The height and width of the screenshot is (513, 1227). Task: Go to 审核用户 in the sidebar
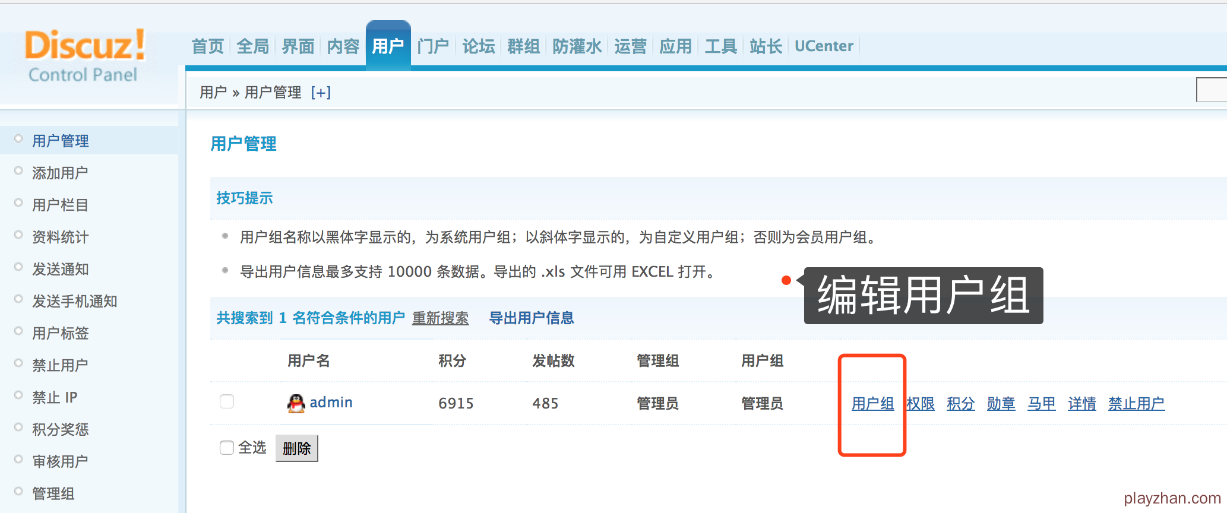tap(60, 461)
